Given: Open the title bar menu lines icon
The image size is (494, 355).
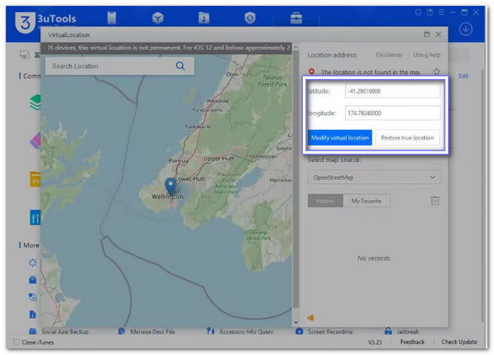Looking at the screenshot, I should pos(441,12).
